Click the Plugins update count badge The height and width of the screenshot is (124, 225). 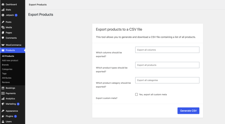pos(15,116)
